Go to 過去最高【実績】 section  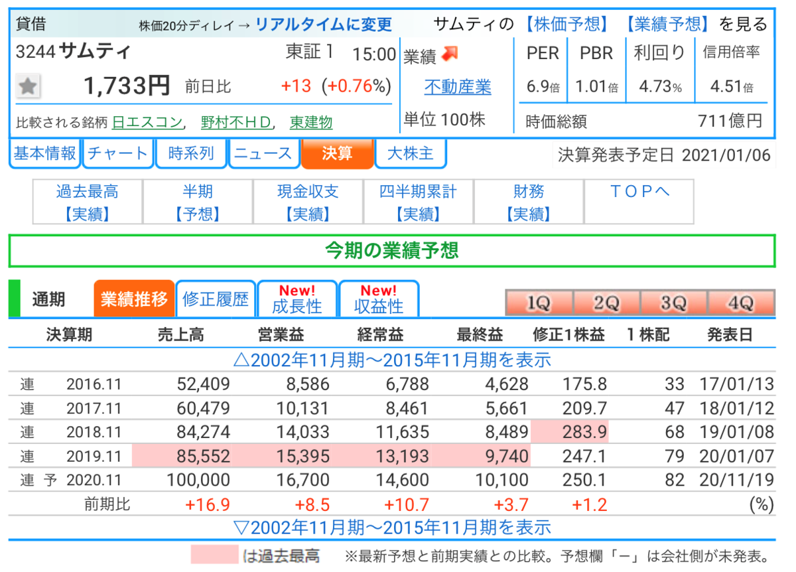(x=88, y=202)
